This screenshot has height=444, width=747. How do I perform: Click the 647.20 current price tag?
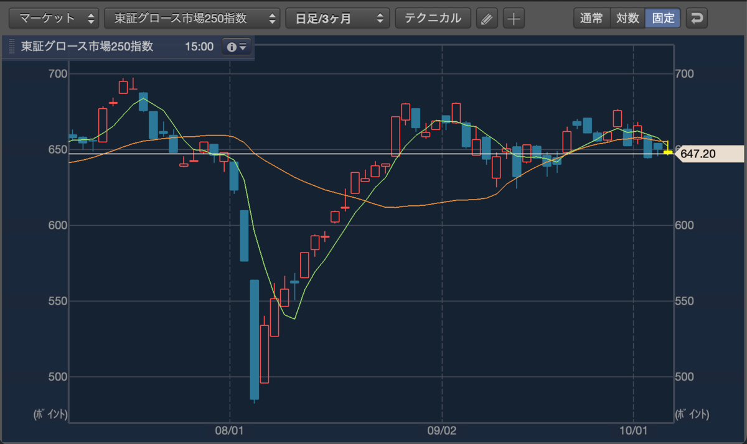click(x=708, y=153)
